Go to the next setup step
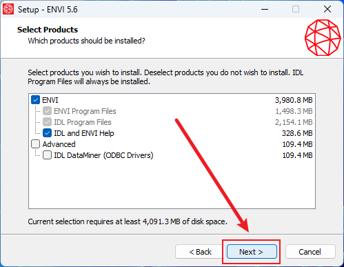The image size is (344, 267). (252, 252)
